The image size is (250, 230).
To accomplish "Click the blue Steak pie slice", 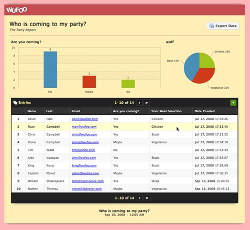I will click(191, 67).
